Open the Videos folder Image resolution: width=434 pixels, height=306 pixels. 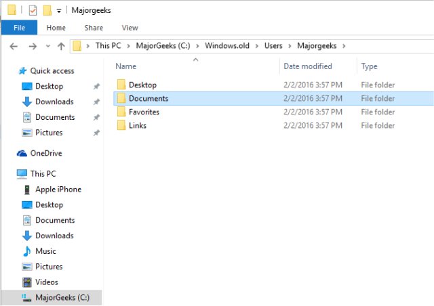click(47, 282)
